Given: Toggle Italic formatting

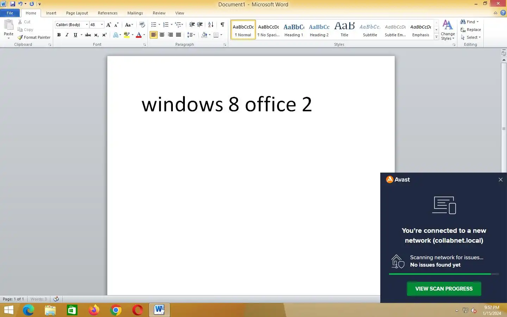Looking at the screenshot, I should [67, 35].
